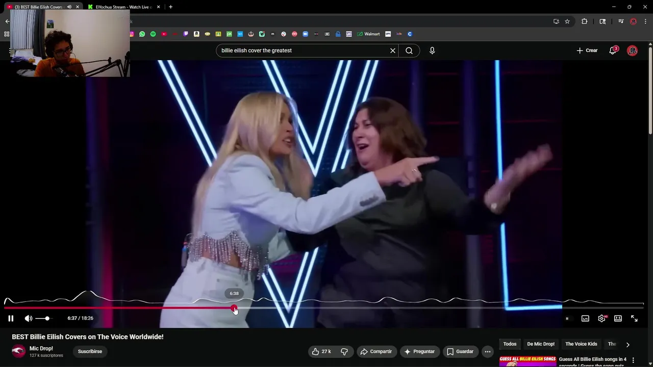Open options for Guess All Billie Eilish video
Screen dimensions: 653x367
click(x=634, y=360)
